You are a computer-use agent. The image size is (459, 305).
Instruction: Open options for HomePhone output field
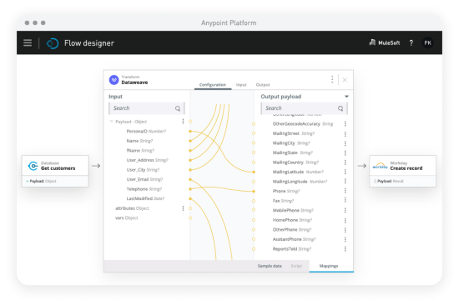tap(346, 221)
